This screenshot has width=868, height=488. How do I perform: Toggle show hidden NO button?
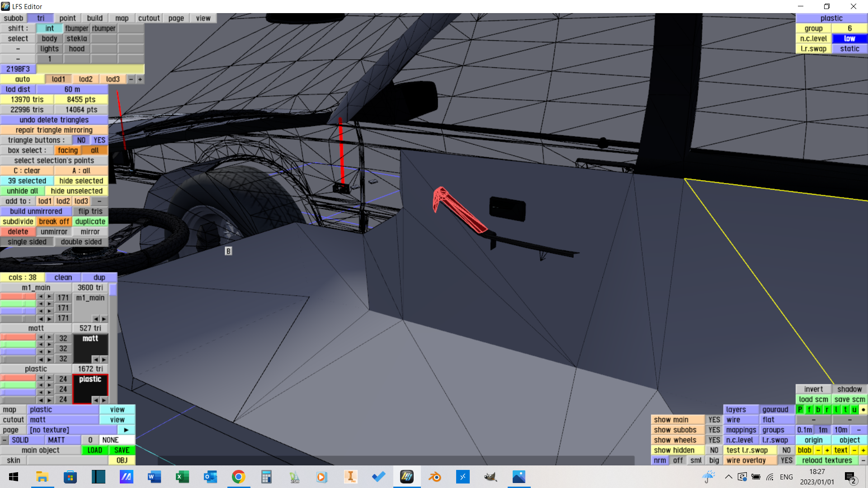tap(714, 450)
